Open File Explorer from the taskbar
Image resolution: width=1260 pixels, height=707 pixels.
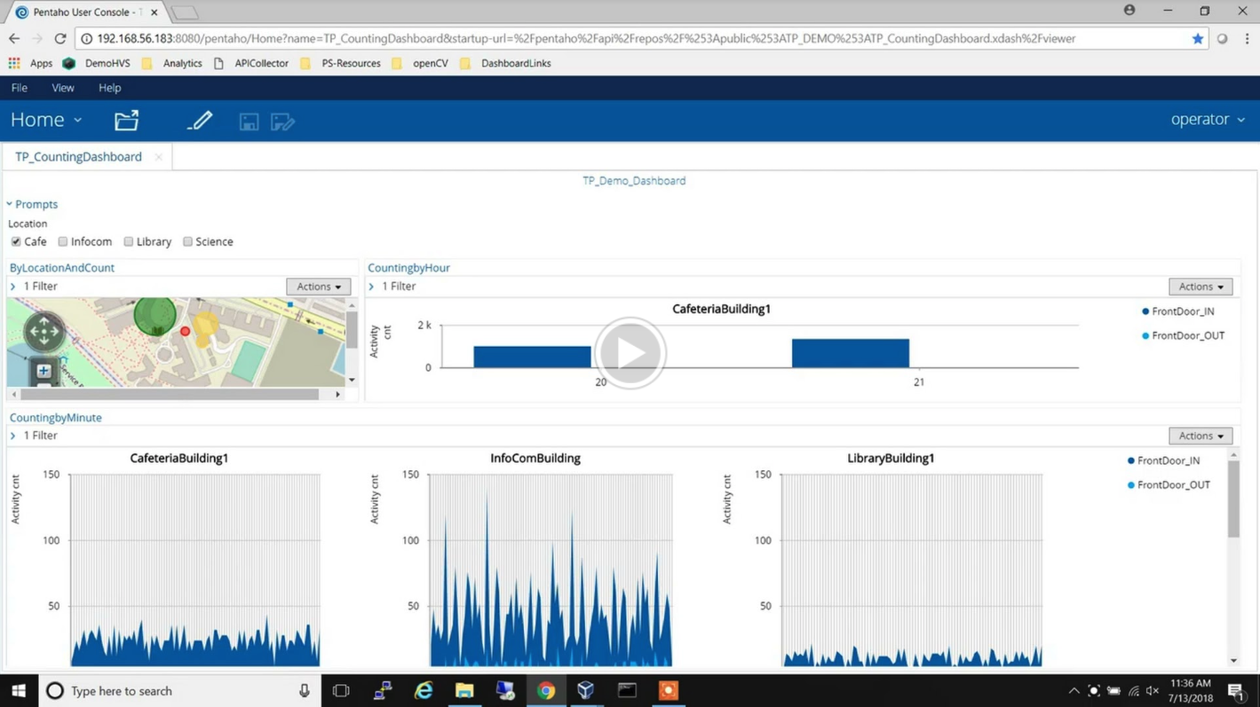coord(464,690)
